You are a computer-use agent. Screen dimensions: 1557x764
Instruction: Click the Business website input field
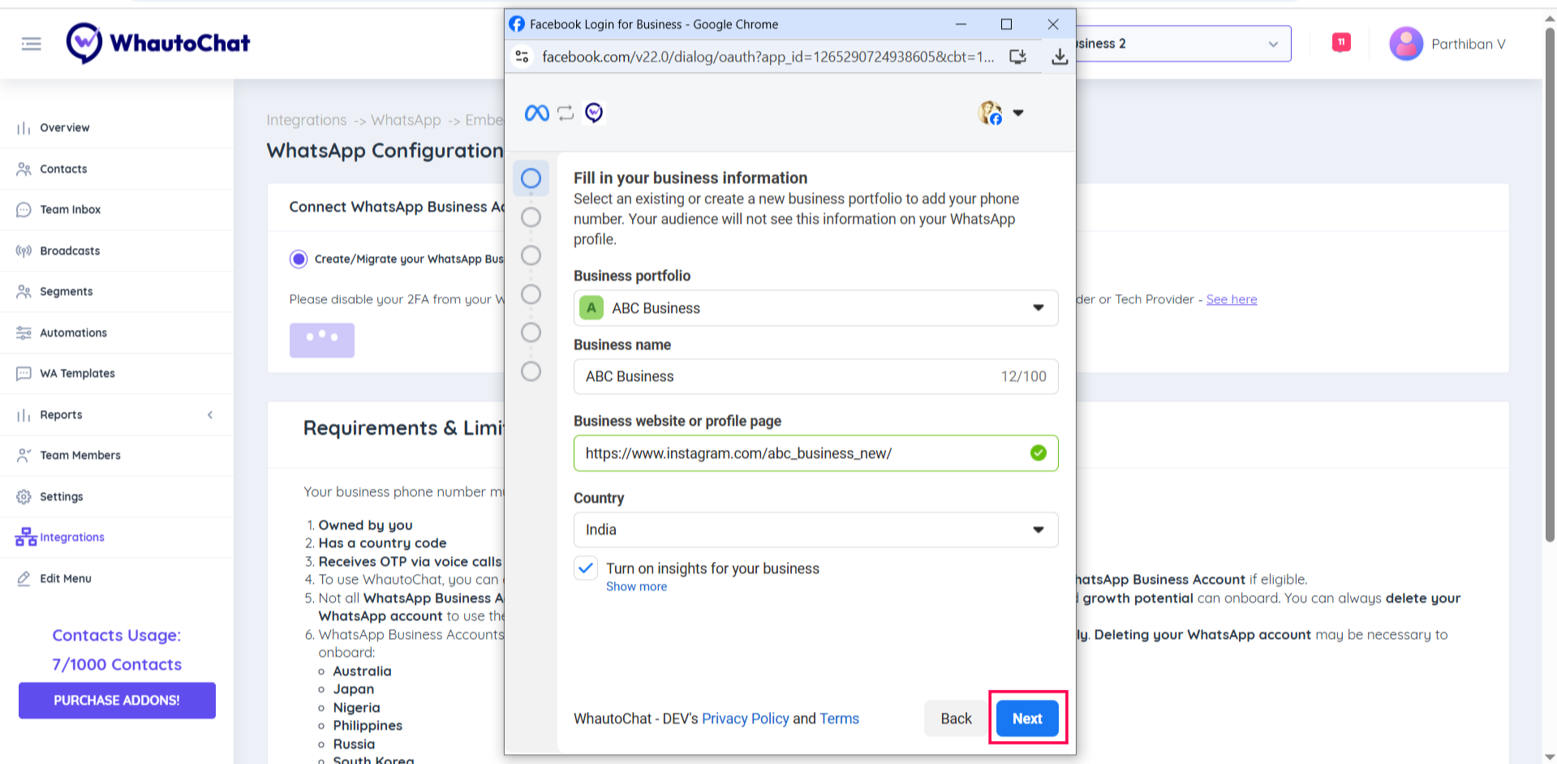point(815,453)
